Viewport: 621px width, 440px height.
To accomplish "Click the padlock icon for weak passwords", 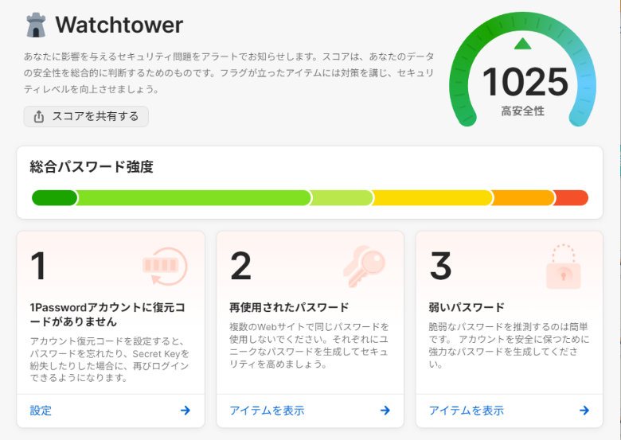I will [563, 267].
